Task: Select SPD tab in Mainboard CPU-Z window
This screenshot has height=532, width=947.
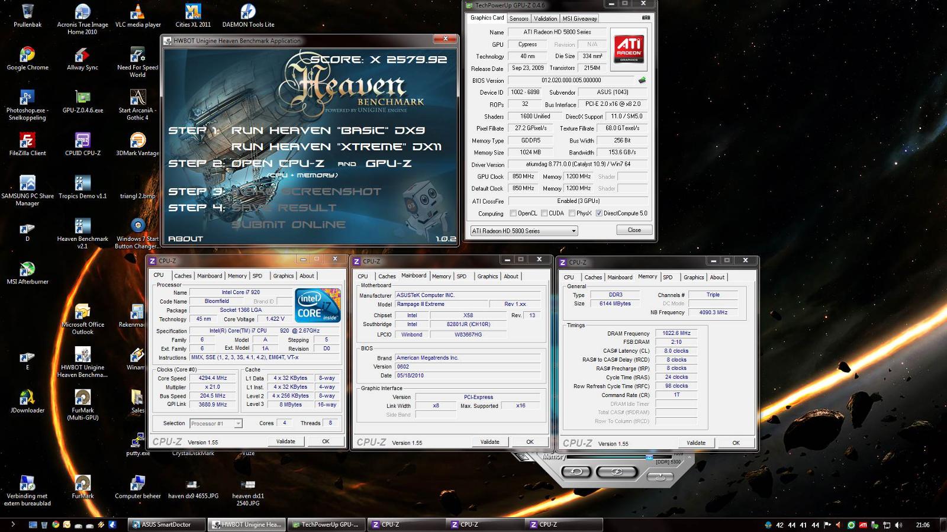Action: [x=462, y=276]
